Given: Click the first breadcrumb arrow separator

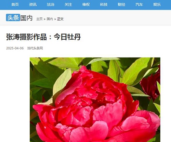Looking at the screenshot, I should point(44,19).
